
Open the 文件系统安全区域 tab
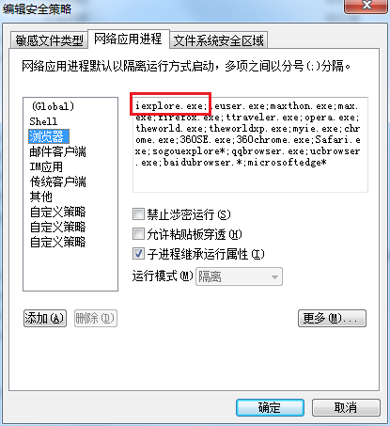point(219,40)
